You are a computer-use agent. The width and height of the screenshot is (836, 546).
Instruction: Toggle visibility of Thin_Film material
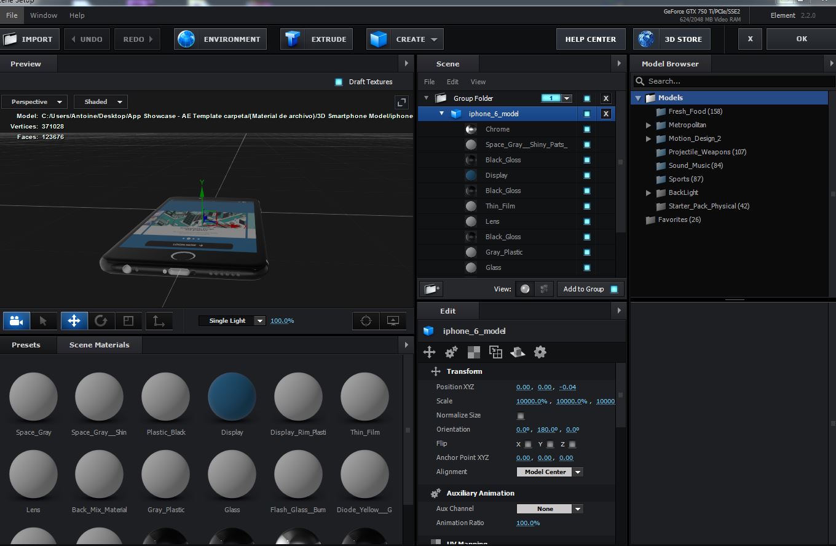587,206
